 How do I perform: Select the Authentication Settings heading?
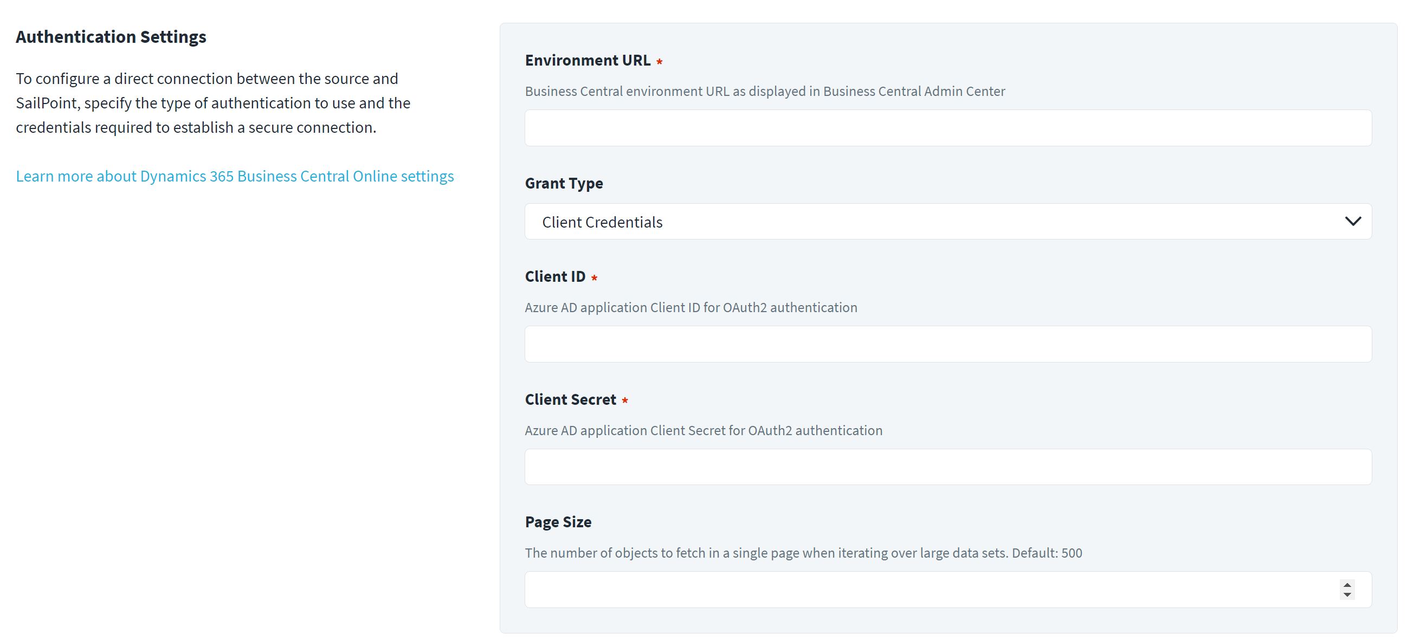click(111, 37)
